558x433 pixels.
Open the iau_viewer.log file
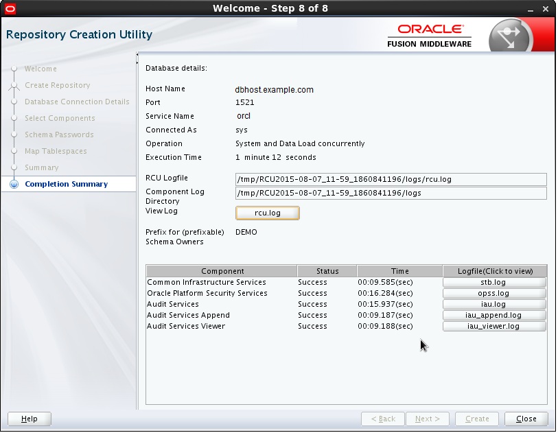[x=494, y=327]
